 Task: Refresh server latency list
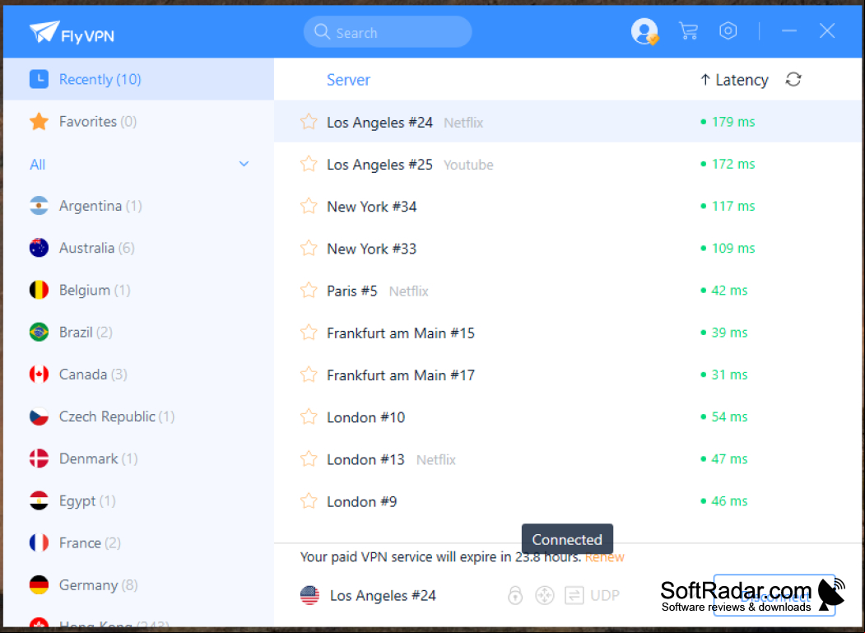pos(793,80)
